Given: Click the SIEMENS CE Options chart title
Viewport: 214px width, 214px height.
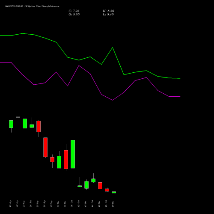Looking at the screenshot, I should click(32, 6).
